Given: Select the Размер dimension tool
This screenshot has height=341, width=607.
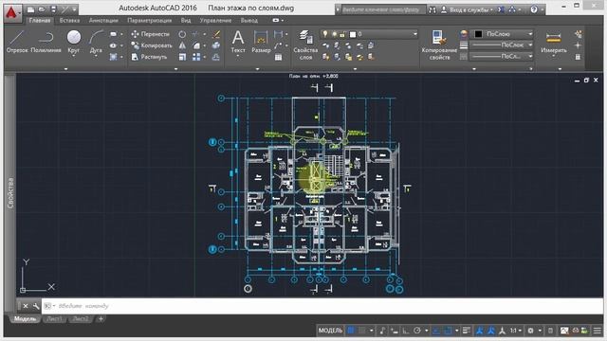Looking at the screenshot, I should coord(261,42).
